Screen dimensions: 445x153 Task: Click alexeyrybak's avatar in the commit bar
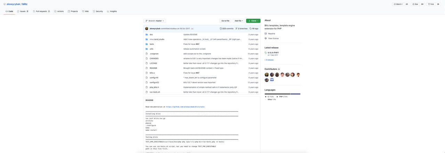point(147,29)
